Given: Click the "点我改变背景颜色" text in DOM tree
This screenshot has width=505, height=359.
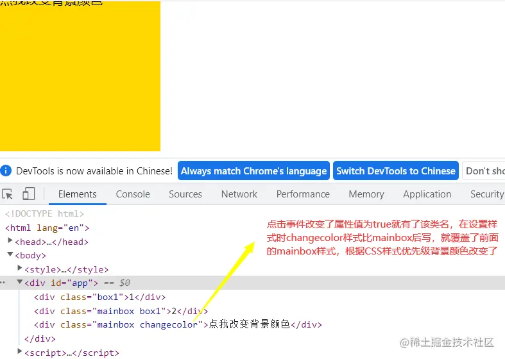Looking at the screenshot, I should pyautogui.click(x=249, y=324).
